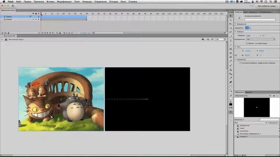Click the instance name input field

tap(260, 20)
